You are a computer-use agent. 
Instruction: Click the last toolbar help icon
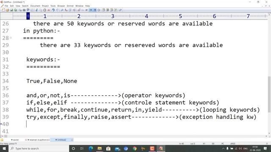pos(120,10)
